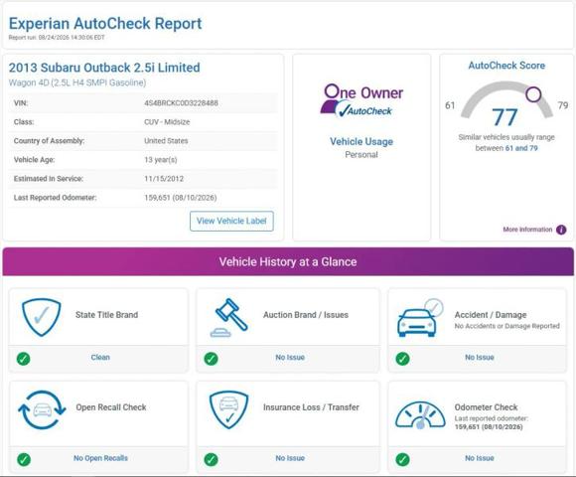Click the State Title Brand shield icon

(x=42, y=317)
